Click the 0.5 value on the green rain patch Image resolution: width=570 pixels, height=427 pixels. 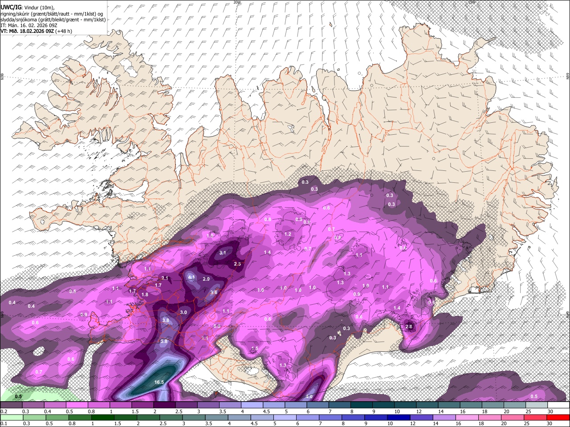pyautogui.click(x=18, y=397)
